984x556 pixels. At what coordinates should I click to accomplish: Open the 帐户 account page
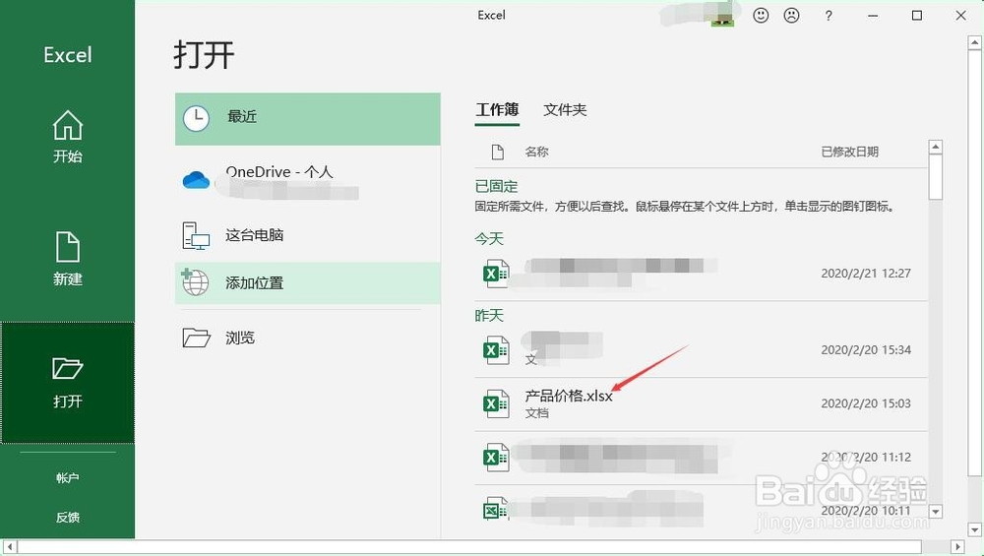(67, 478)
